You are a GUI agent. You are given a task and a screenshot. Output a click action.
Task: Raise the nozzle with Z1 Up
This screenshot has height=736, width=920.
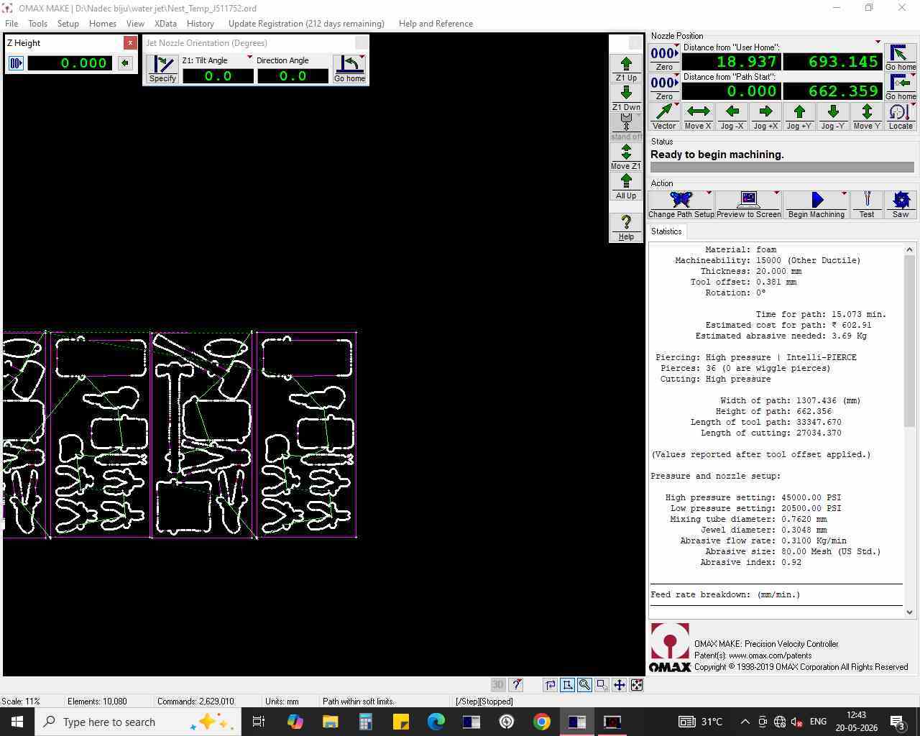pyautogui.click(x=626, y=68)
